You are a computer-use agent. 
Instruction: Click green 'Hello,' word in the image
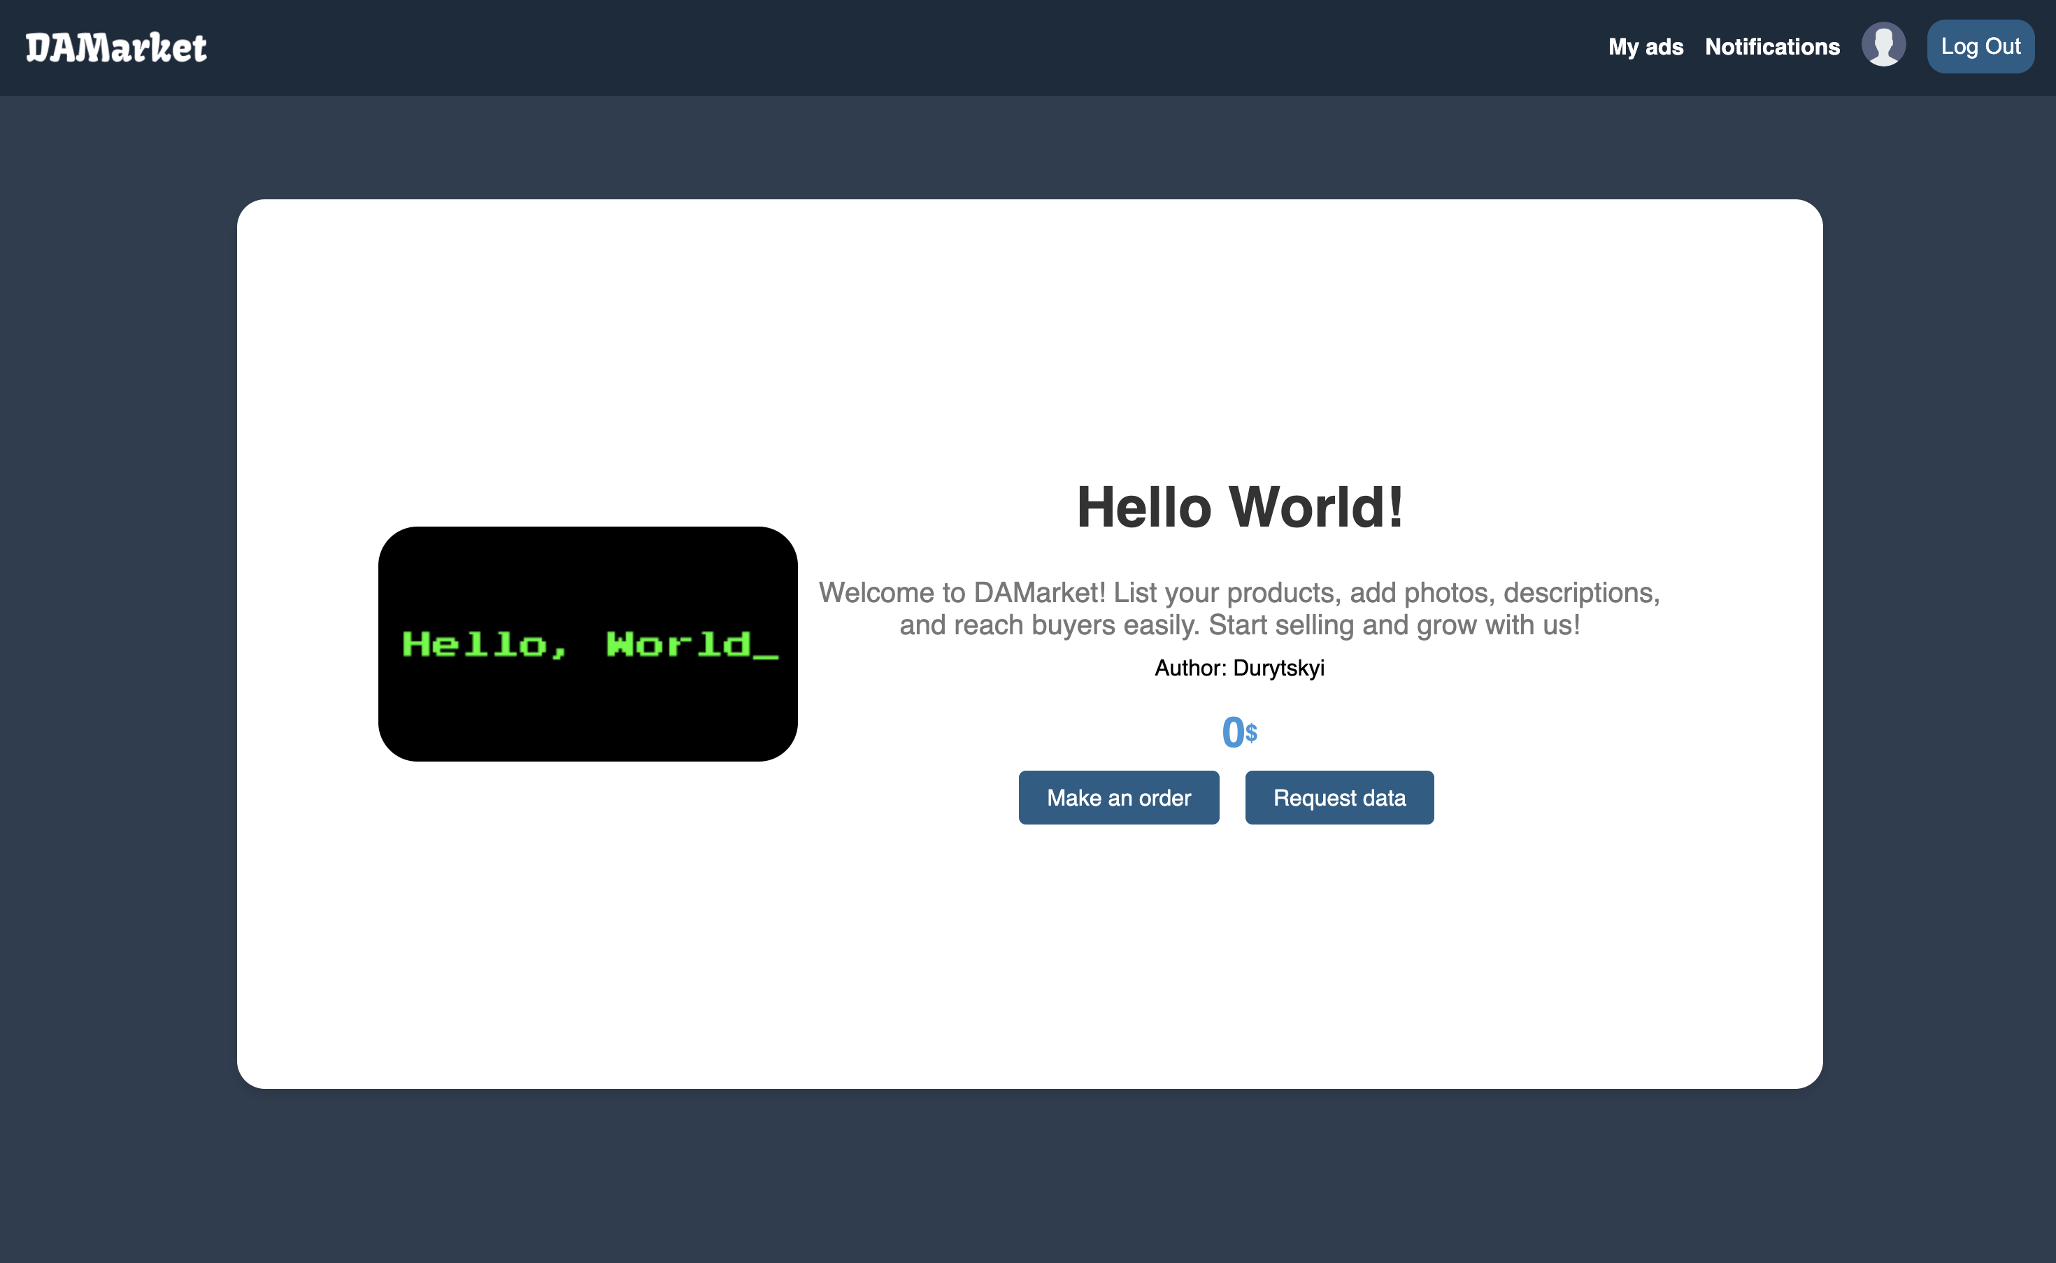click(485, 644)
